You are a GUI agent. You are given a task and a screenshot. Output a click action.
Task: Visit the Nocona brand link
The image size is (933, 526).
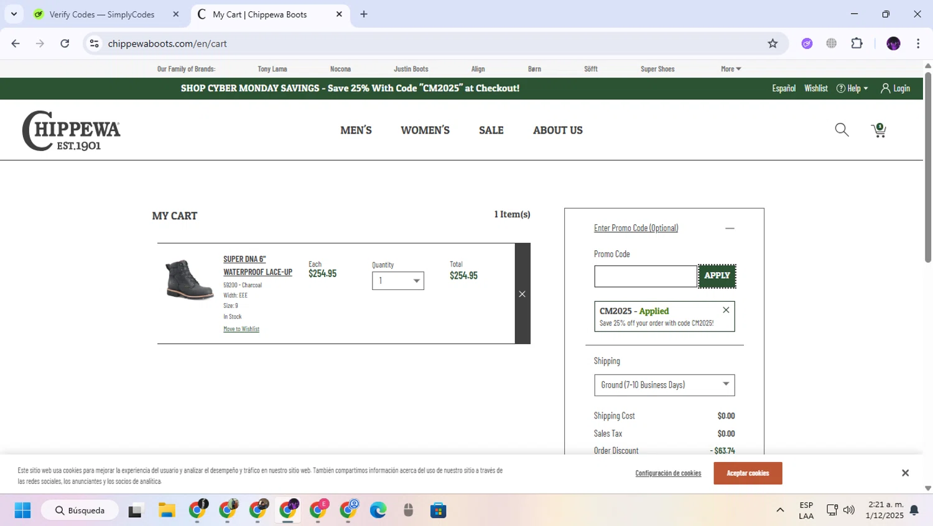point(340,69)
